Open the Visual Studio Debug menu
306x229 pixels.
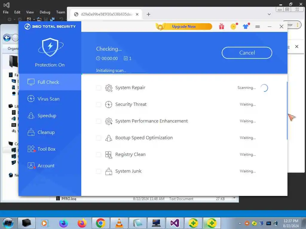(45, 12)
